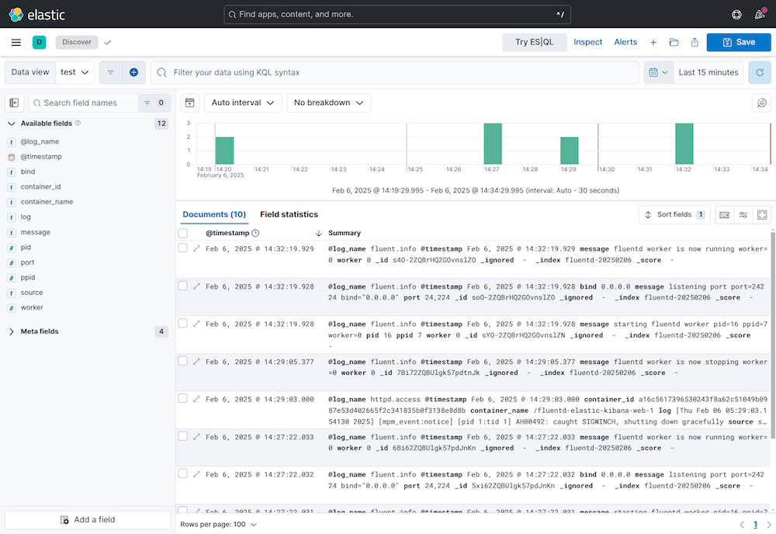Screen dimensions: 776x534
Task: Open display density options icon
Action: (x=724, y=215)
